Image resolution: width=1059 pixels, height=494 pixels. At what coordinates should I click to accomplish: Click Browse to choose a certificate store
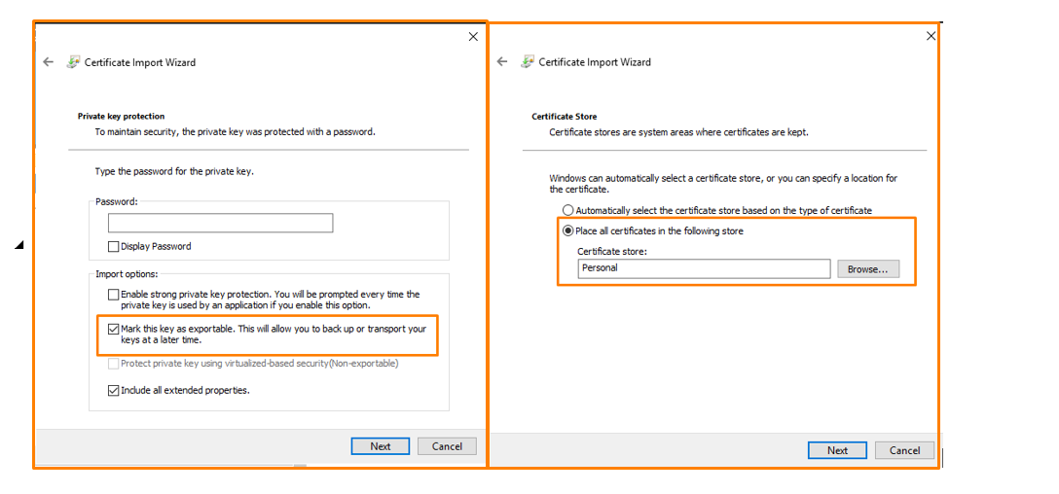tap(868, 269)
